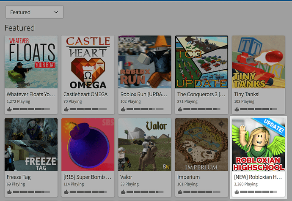Screen dimensions: 292x201
Task: Click thumbs-up icon on Robloxian Highschool card
Action: coord(237,192)
